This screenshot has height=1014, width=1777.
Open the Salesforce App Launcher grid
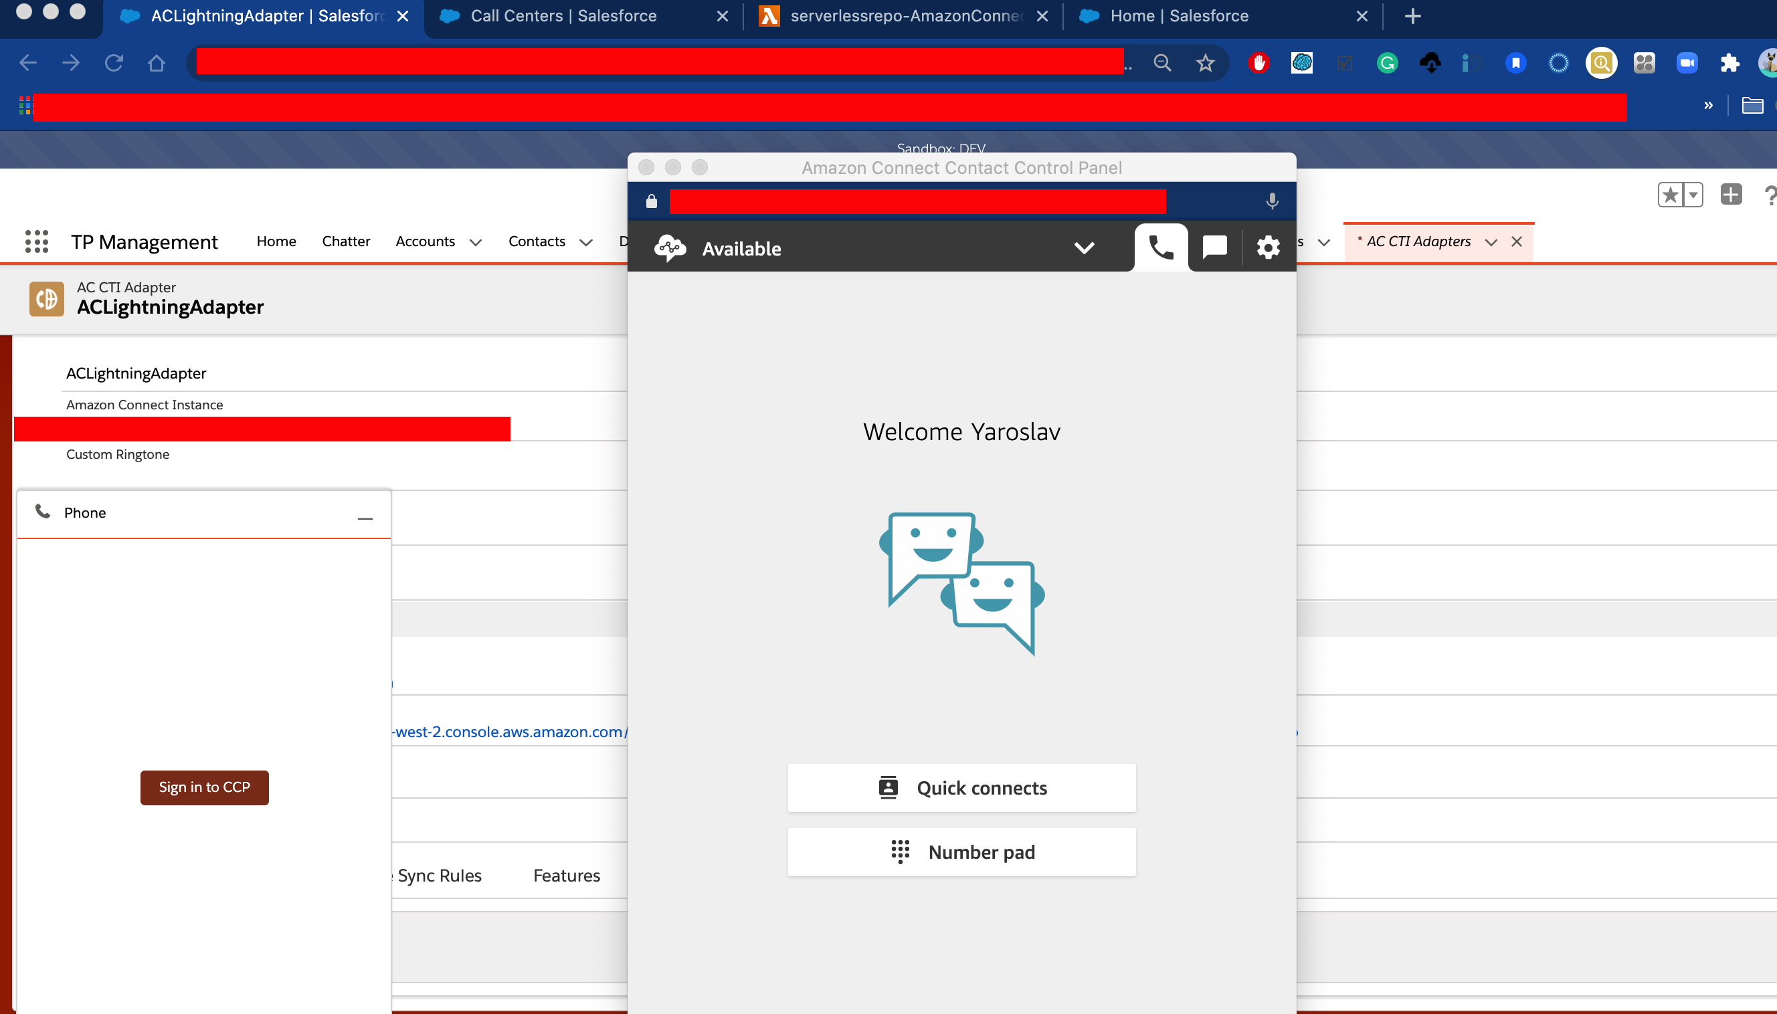pos(36,241)
